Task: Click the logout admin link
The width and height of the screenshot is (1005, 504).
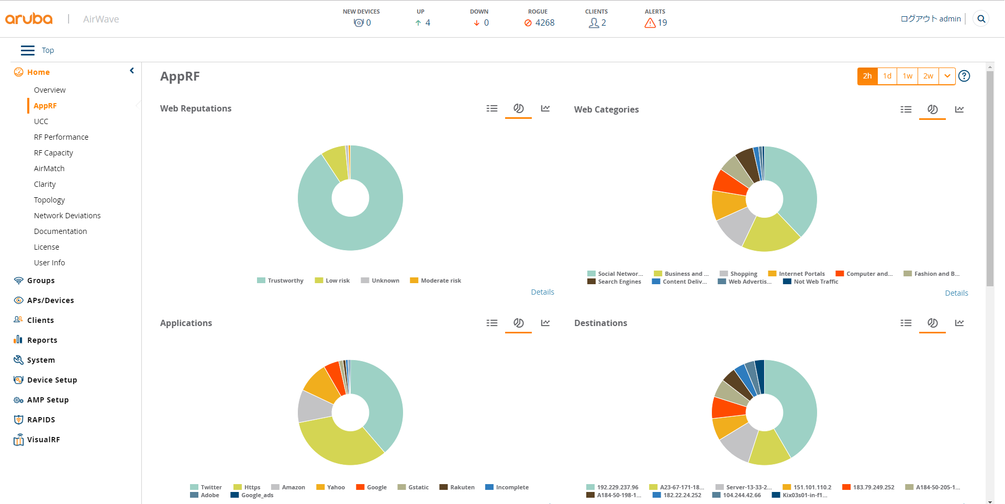Action: pos(931,19)
